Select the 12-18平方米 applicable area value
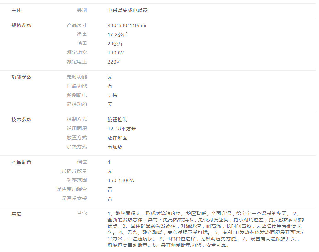Image resolution: width=319 pixels, height=252 pixels. pyautogui.click(x=122, y=129)
